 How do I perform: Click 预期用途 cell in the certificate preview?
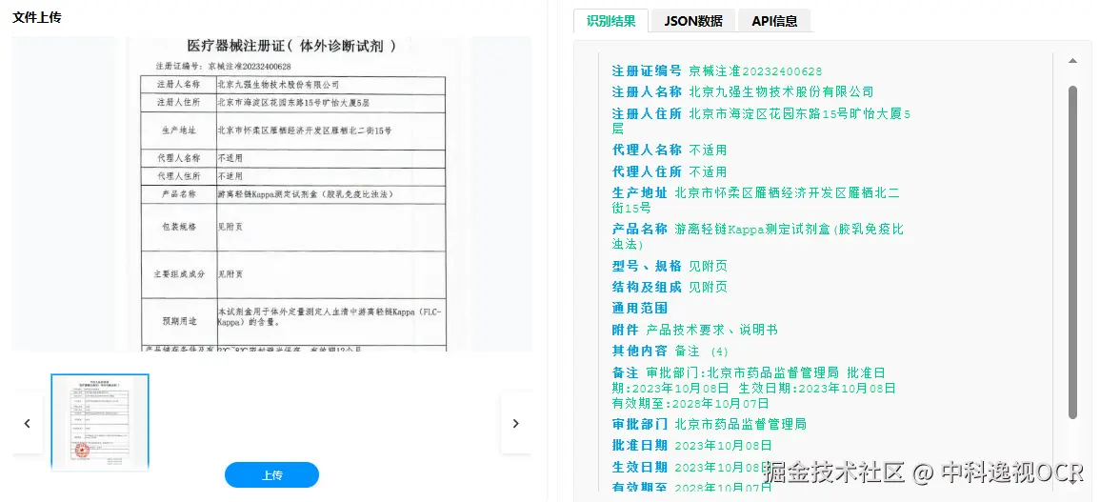point(180,321)
